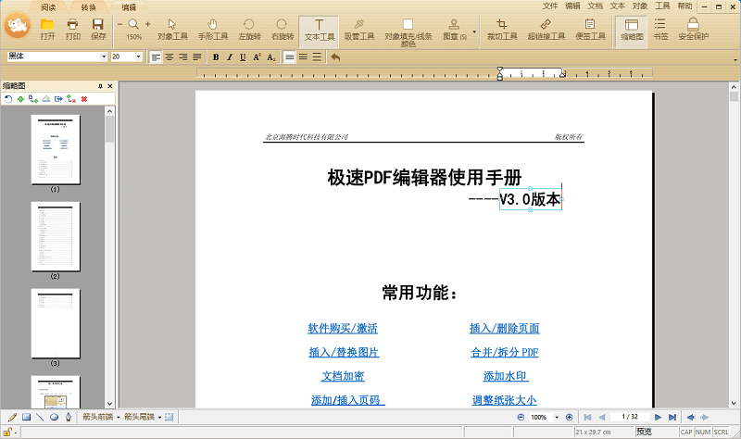Screen dimensions: 741x439
Task: Toggle the 缩略图 thumbnail panel button
Action: click(x=632, y=29)
